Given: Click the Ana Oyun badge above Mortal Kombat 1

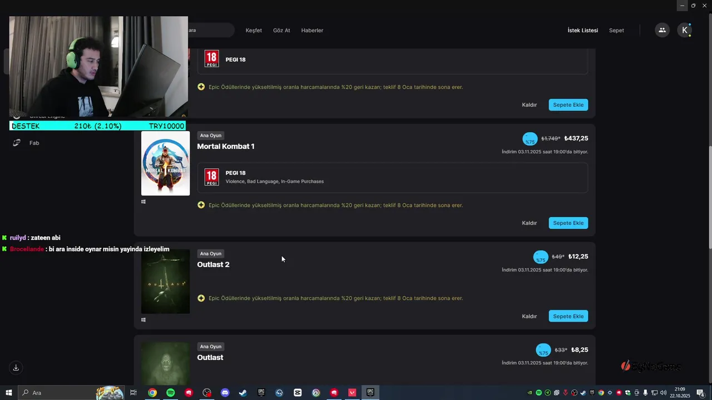Looking at the screenshot, I should coord(211,136).
